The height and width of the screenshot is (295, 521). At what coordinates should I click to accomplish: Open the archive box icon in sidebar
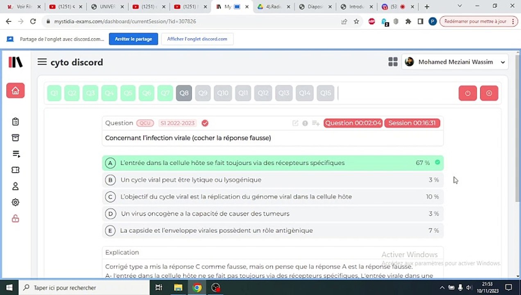(x=16, y=138)
